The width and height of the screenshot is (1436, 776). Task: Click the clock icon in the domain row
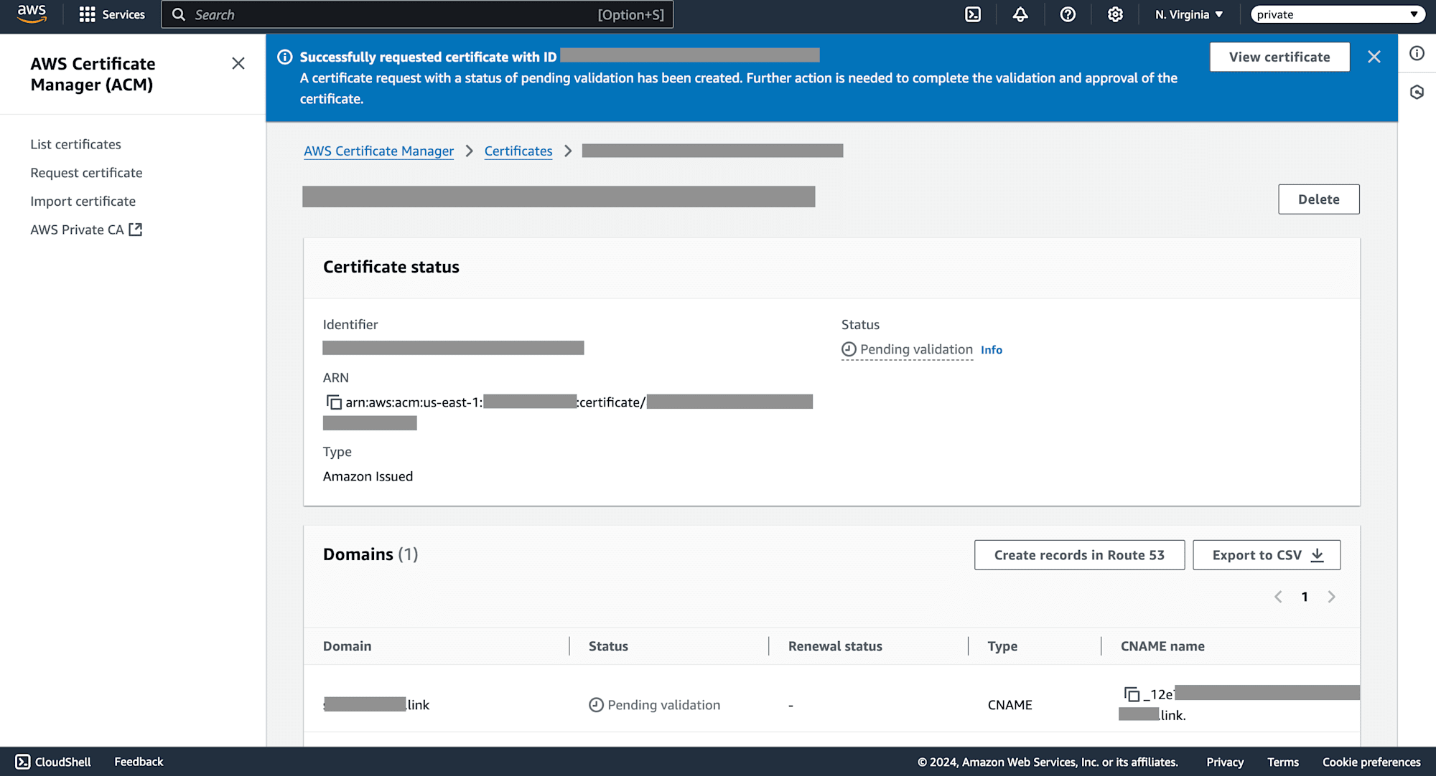click(596, 705)
